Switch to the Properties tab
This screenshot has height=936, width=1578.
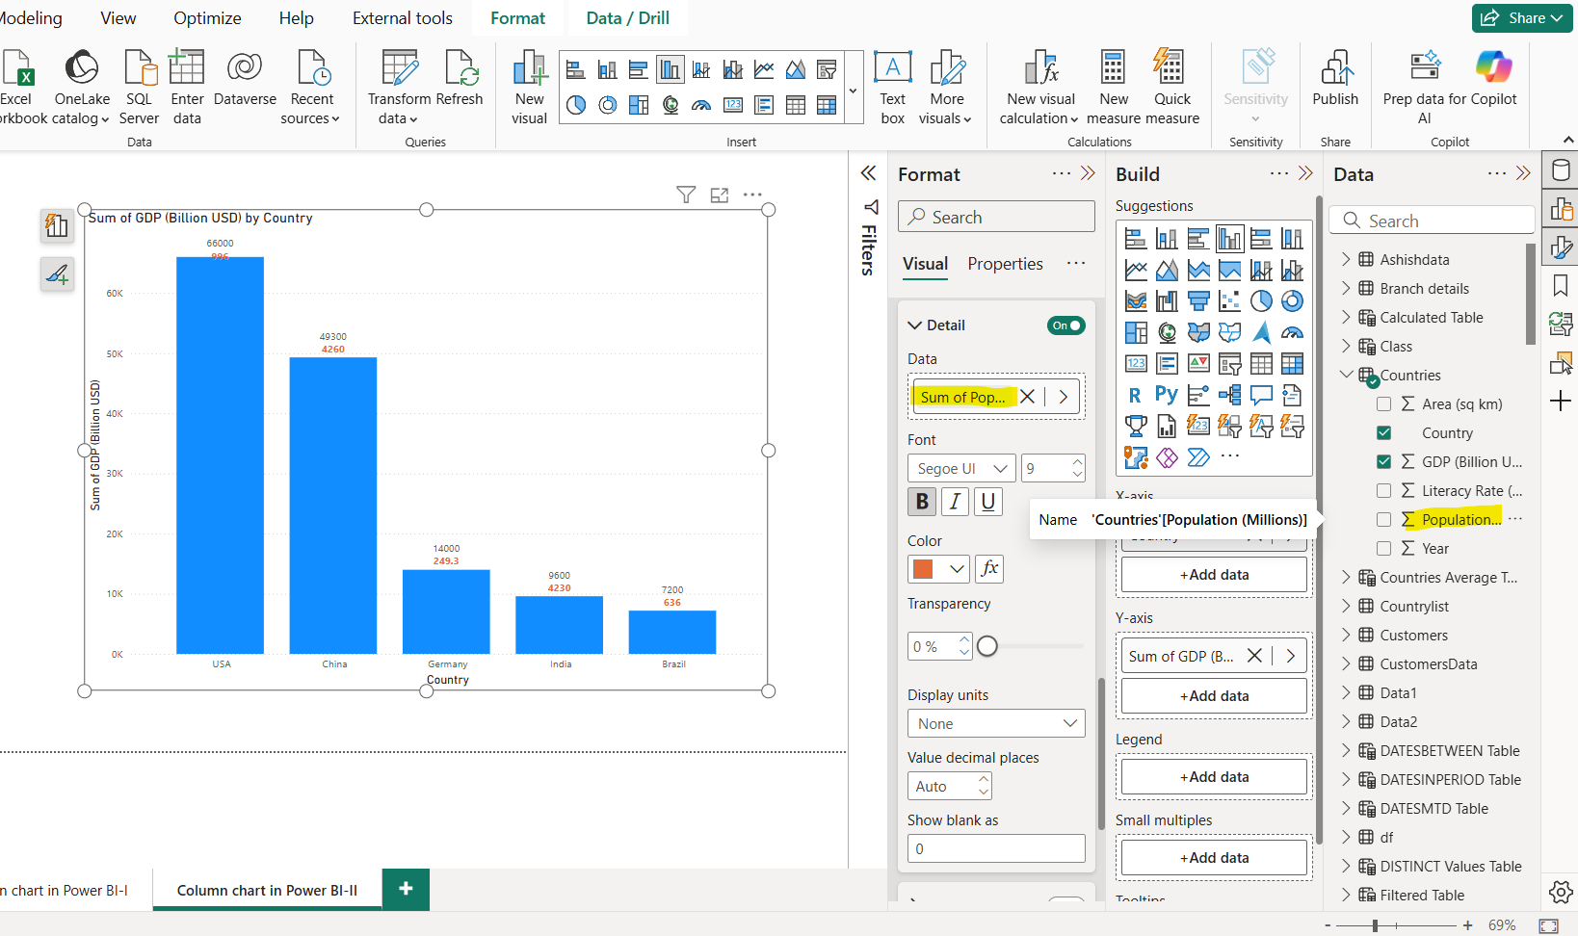(1005, 264)
